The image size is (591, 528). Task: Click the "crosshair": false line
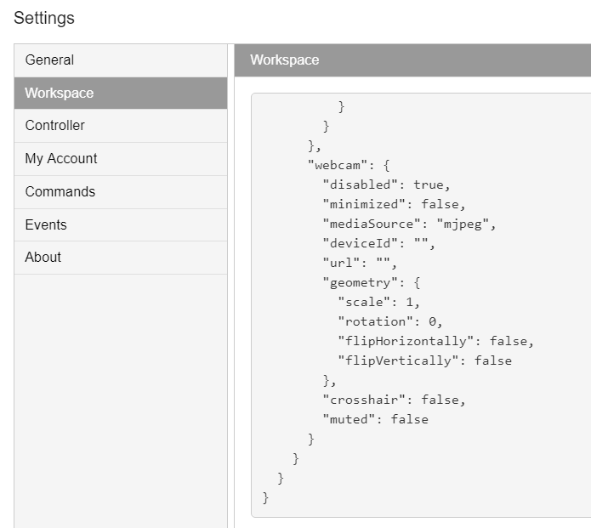pos(395,400)
